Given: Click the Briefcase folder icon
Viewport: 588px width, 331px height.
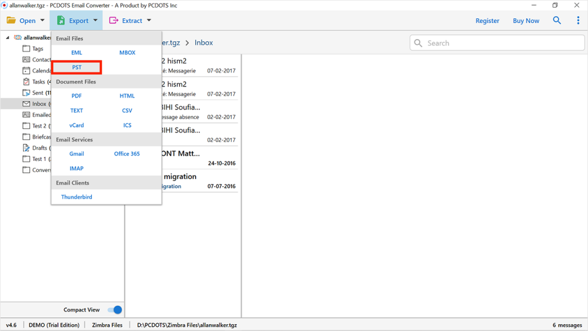Looking at the screenshot, I should [x=26, y=137].
